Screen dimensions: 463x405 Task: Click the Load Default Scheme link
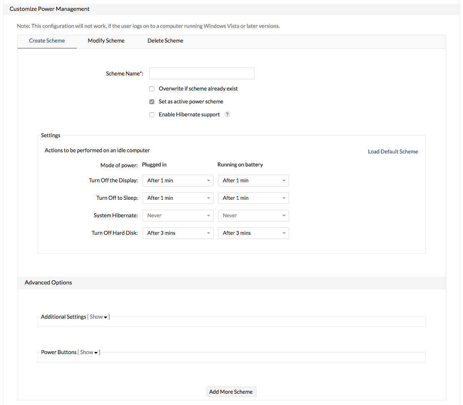(393, 151)
